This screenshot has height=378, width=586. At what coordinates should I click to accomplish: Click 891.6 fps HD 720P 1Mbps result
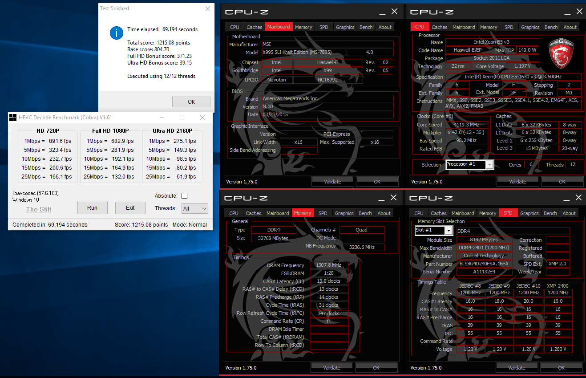click(x=61, y=141)
